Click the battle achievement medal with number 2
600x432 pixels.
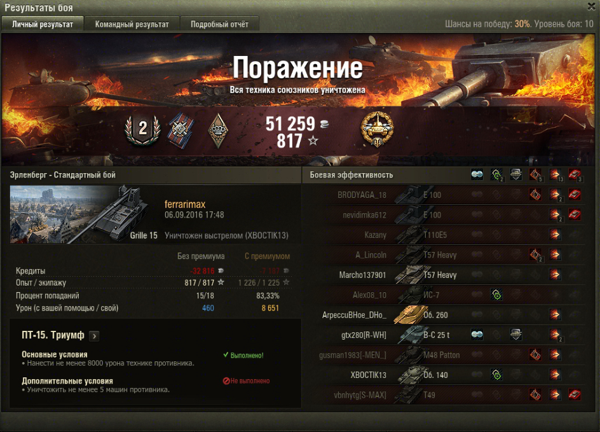142,129
